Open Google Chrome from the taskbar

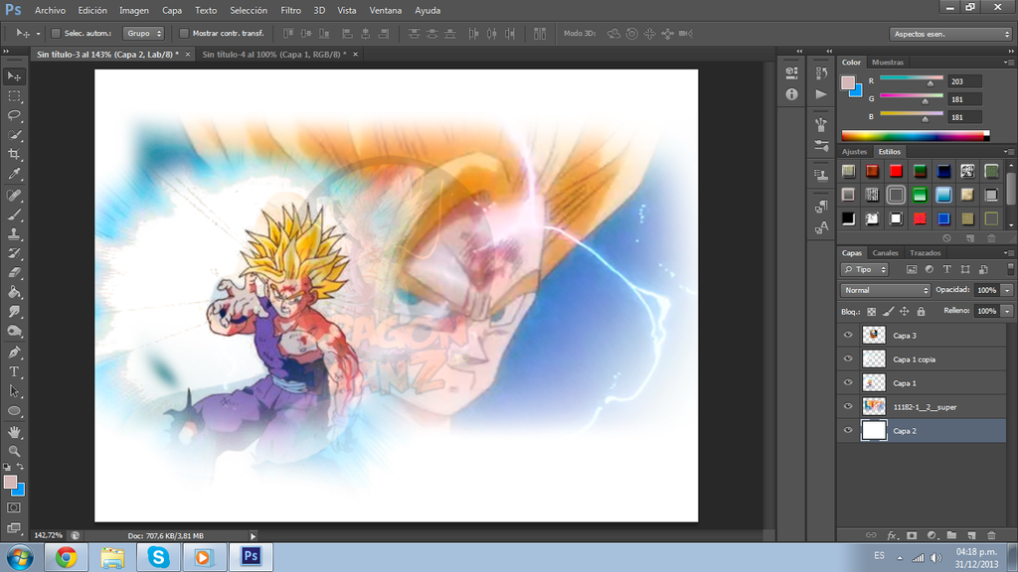pyautogui.click(x=66, y=557)
